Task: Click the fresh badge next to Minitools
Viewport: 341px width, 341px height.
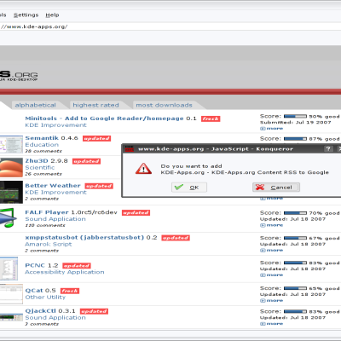Action: tap(211, 118)
